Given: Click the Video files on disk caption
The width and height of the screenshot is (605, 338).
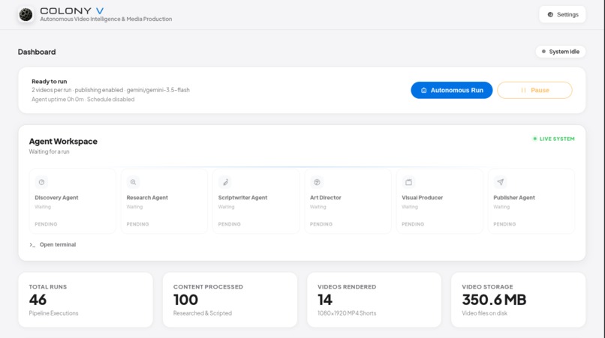Looking at the screenshot, I should 485,313.
